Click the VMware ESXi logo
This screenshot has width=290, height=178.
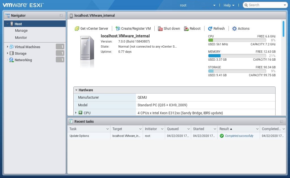coord(23,5)
